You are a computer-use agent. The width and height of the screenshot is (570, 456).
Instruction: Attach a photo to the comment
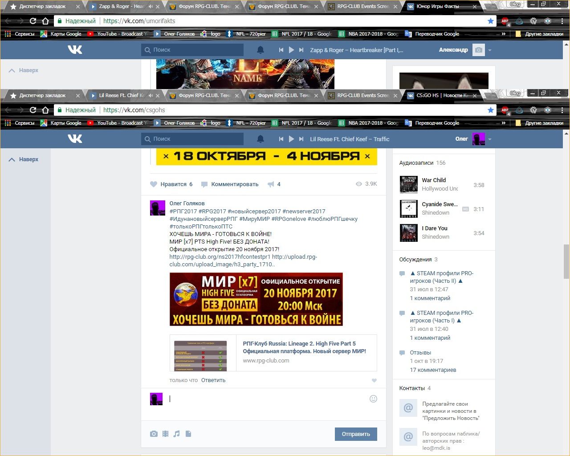[154, 434]
